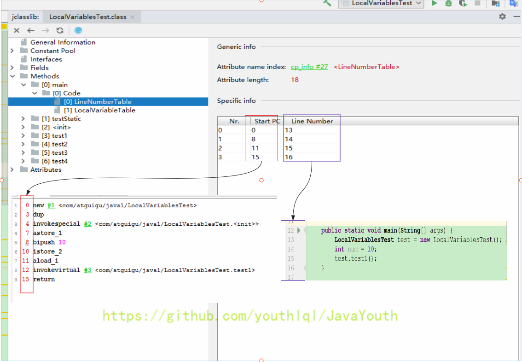
Task: Start debugging with the Debug icon
Action: pos(447,4)
